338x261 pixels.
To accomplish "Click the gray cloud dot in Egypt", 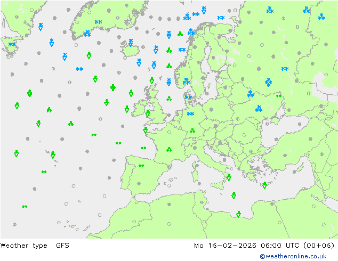I will [x=272, y=203].
